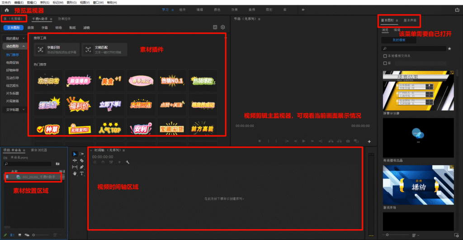Screen dimensions: 463x240
Task: Click the timeline wrench settings icon
Action: point(128,162)
